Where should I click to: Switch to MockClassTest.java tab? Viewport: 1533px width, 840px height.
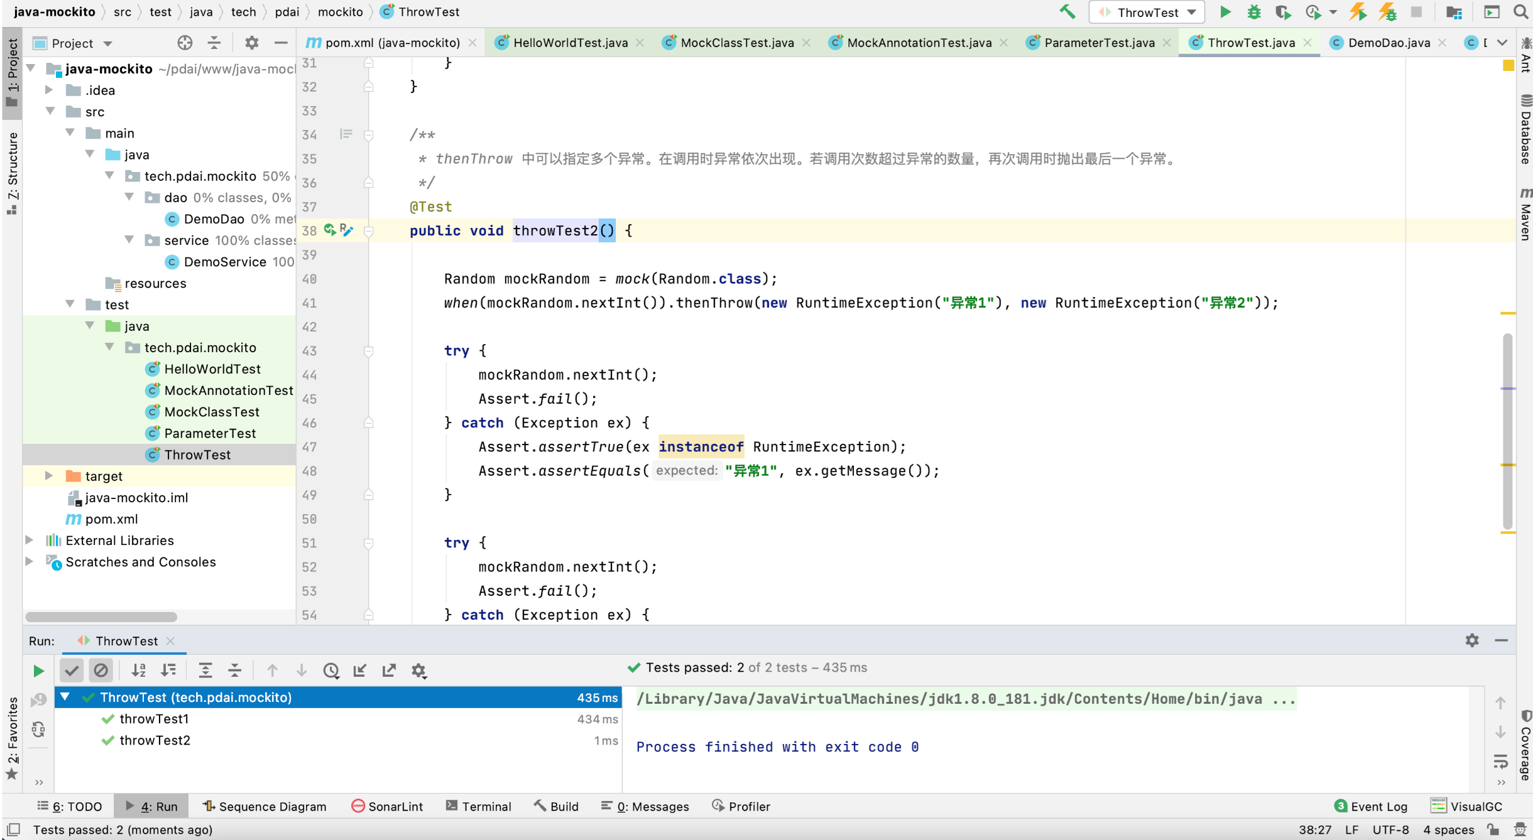pyautogui.click(x=737, y=43)
